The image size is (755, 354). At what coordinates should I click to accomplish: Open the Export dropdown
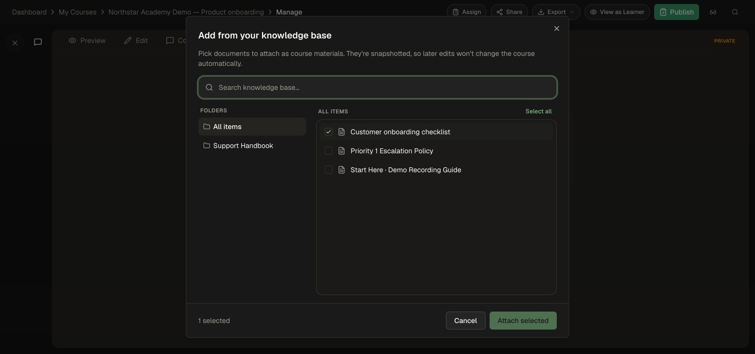[556, 12]
